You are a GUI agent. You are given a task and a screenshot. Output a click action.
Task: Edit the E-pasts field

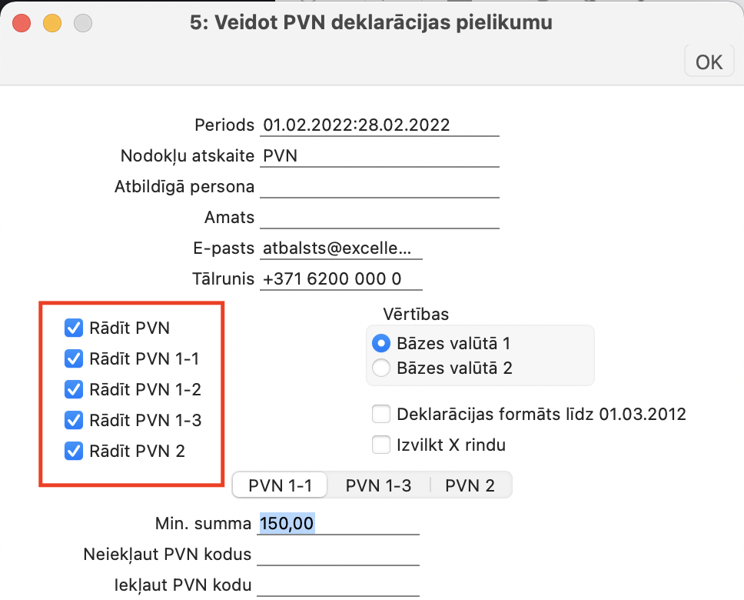pos(340,248)
